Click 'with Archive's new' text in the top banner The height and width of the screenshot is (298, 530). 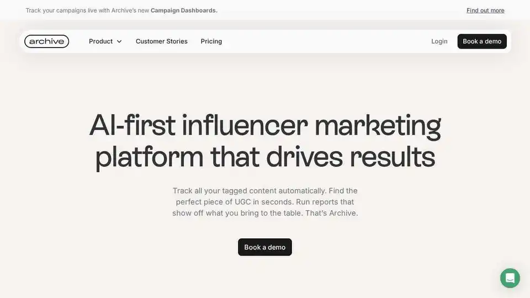124,10
